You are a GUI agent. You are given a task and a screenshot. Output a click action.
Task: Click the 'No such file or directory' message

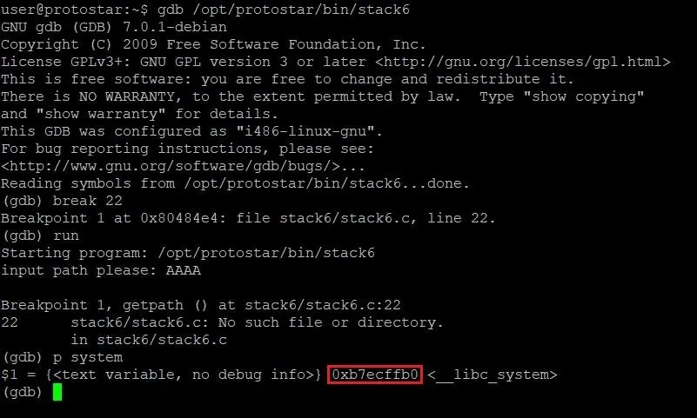click(331, 322)
